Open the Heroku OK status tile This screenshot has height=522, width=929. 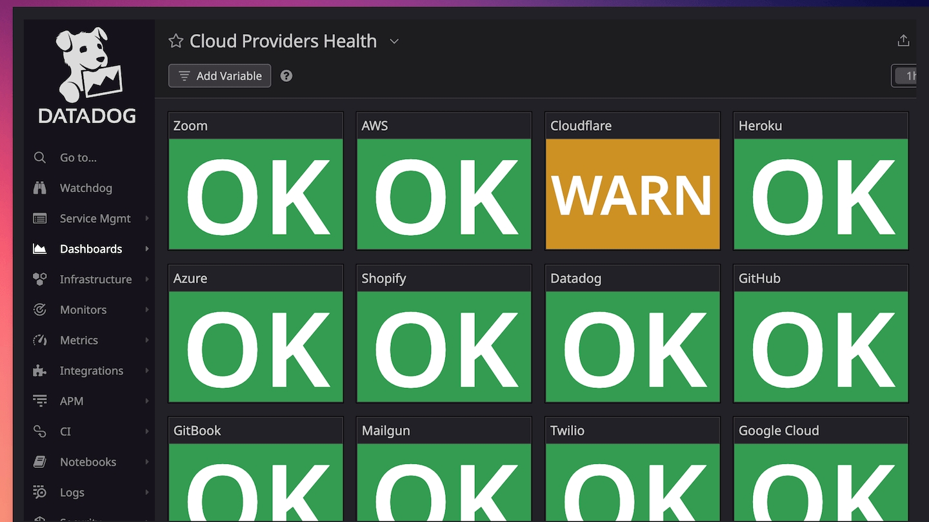(821, 194)
